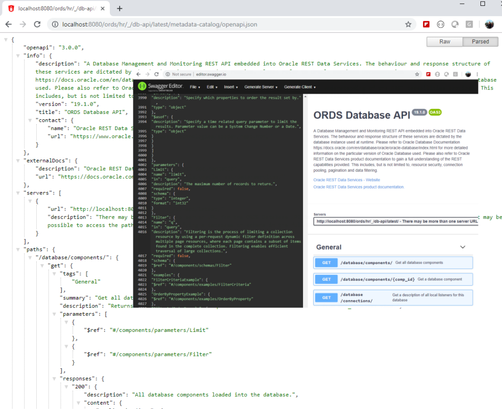Open a new browser tab with plus button

pyautogui.click(x=120, y=9)
